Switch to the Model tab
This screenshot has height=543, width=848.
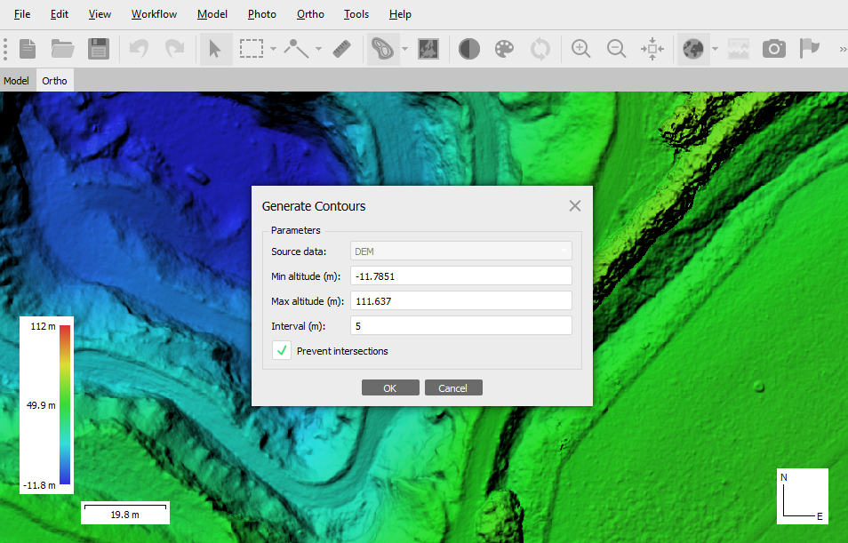coord(16,81)
